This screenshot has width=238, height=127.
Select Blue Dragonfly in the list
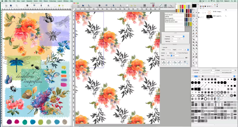point(169,18)
